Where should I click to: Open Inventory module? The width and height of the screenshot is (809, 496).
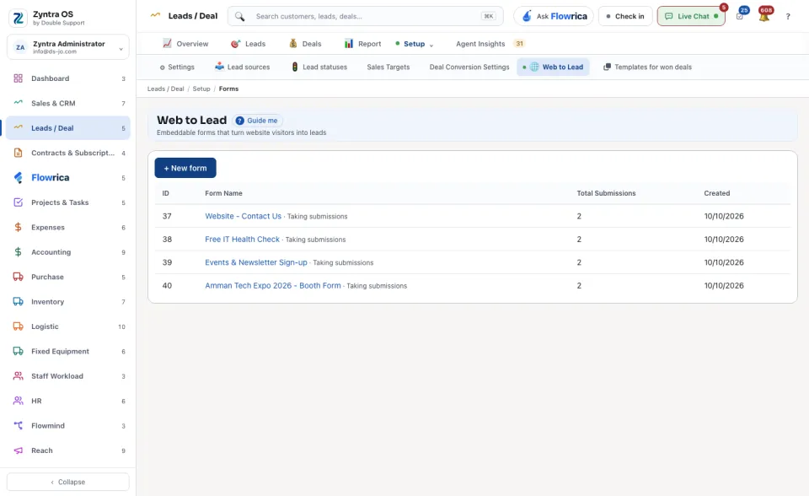point(68,302)
